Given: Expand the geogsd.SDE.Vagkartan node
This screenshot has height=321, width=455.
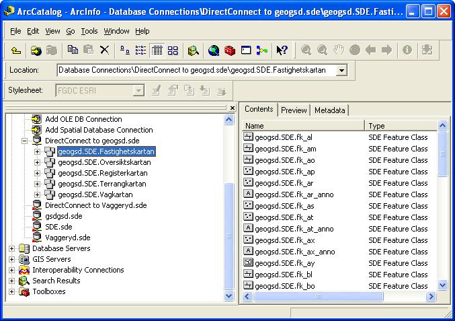Looking at the screenshot, I should [37, 194].
